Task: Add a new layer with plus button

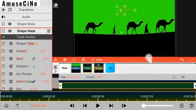Action: (x=110, y=68)
